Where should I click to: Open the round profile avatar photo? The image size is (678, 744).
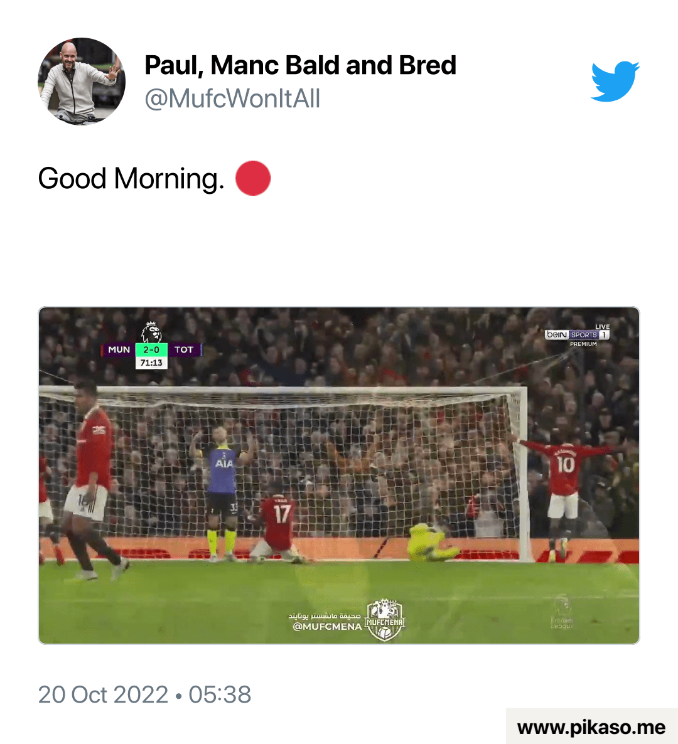tap(82, 82)
